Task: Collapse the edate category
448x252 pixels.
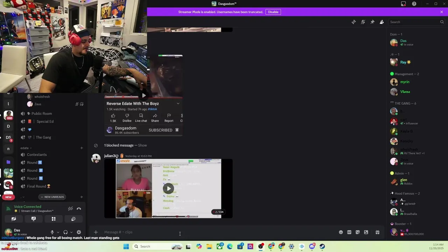Action: pos(26,148)
